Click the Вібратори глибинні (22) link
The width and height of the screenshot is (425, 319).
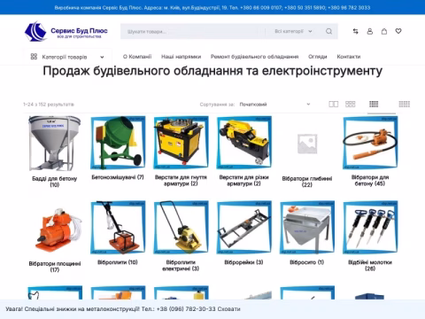307,182
